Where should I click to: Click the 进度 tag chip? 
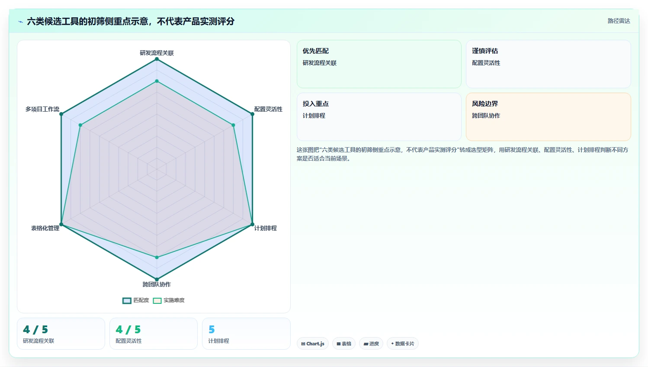(x=371, y=344)
